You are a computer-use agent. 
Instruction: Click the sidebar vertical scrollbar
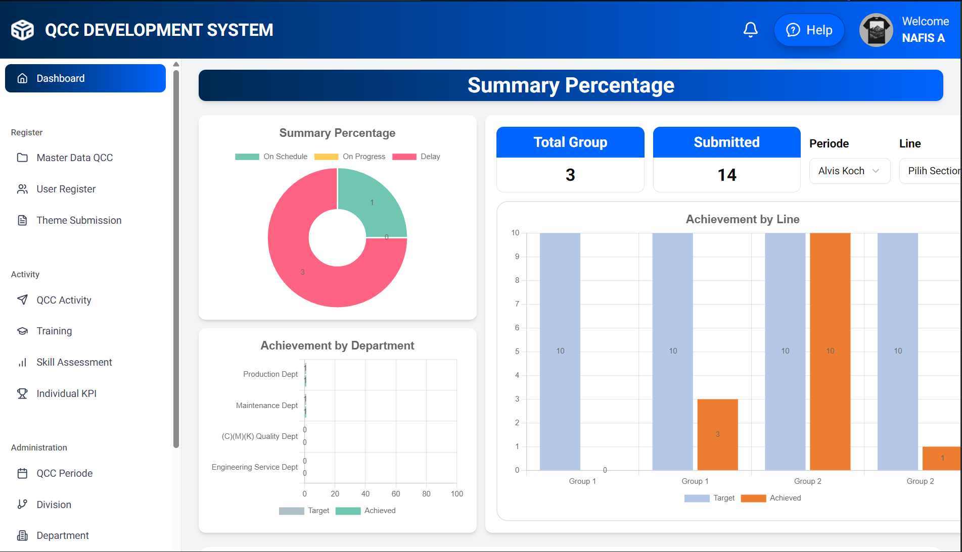[176, 258]
